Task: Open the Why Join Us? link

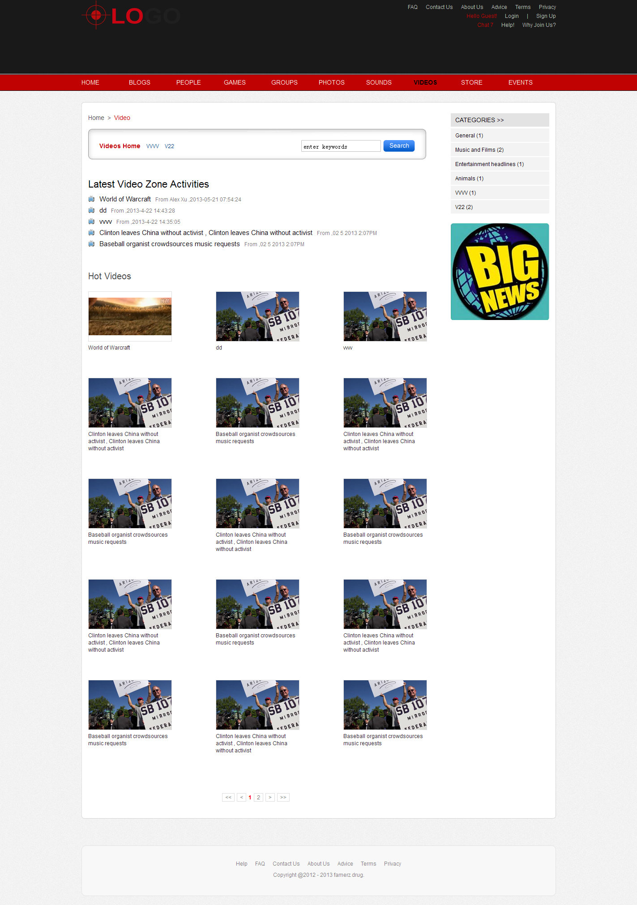Action: pos(539,25)
